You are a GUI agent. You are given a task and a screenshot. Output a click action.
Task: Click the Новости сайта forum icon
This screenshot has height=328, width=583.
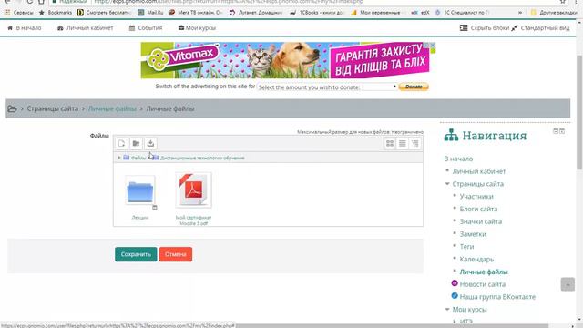[x=455, y=283]
